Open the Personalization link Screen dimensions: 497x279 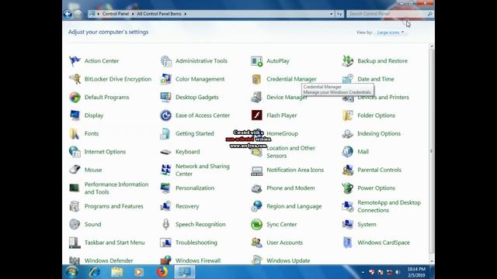(195, 188)
